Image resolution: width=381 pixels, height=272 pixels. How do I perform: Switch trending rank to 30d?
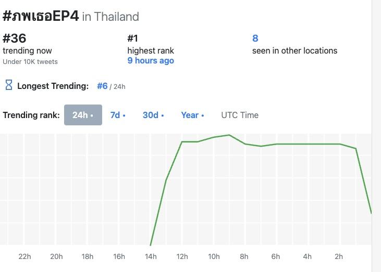[153, 115]
